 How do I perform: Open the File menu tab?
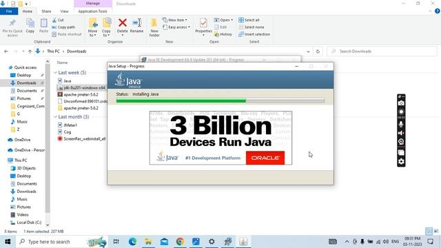[x=9, y=11]
